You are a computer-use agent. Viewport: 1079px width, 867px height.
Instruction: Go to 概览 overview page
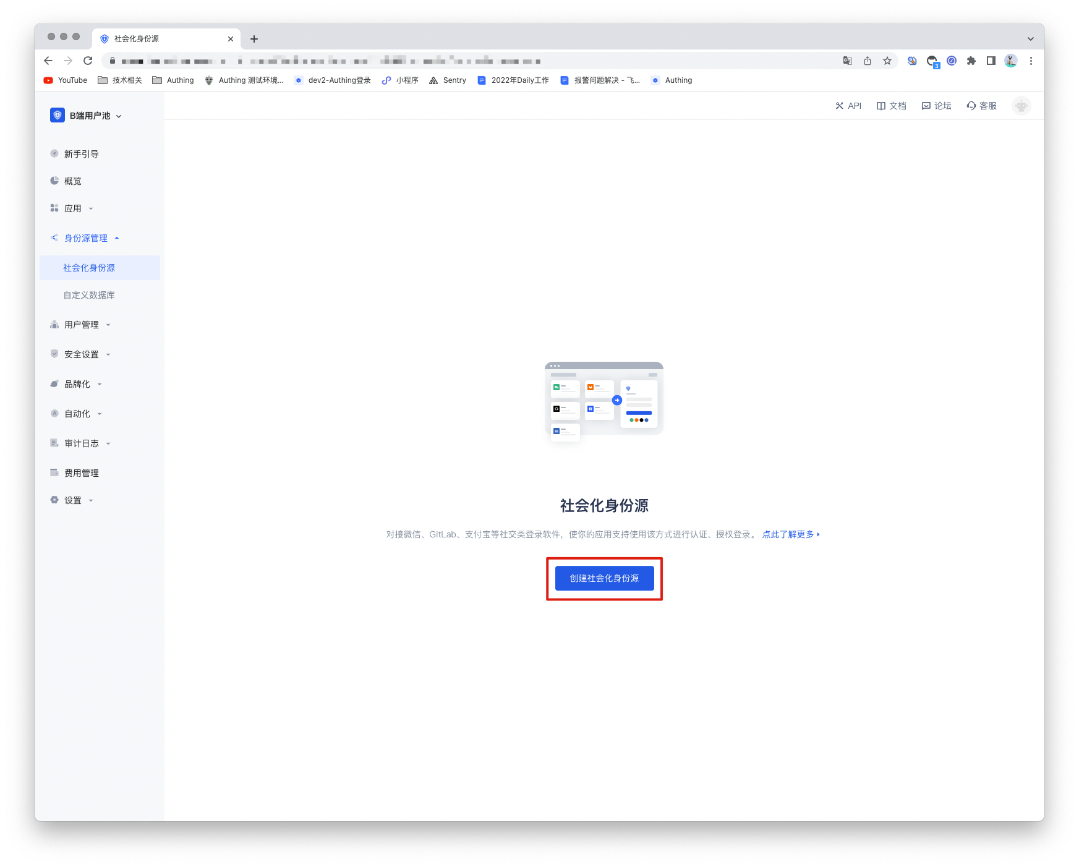click(73, 181)
